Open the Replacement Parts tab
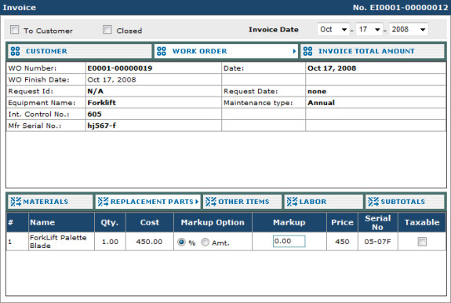Image resolution: width=451 pixels, height=303 pixels. pos(147,202)
